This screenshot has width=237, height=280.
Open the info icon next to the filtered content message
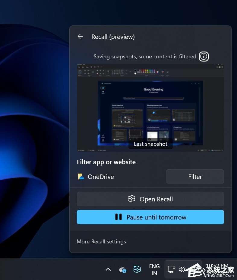click(x=204, y=57)
